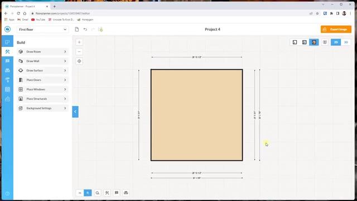Click the save project icon
The width and height of the screenshot is (357, 201).
(x=100, y=30)
